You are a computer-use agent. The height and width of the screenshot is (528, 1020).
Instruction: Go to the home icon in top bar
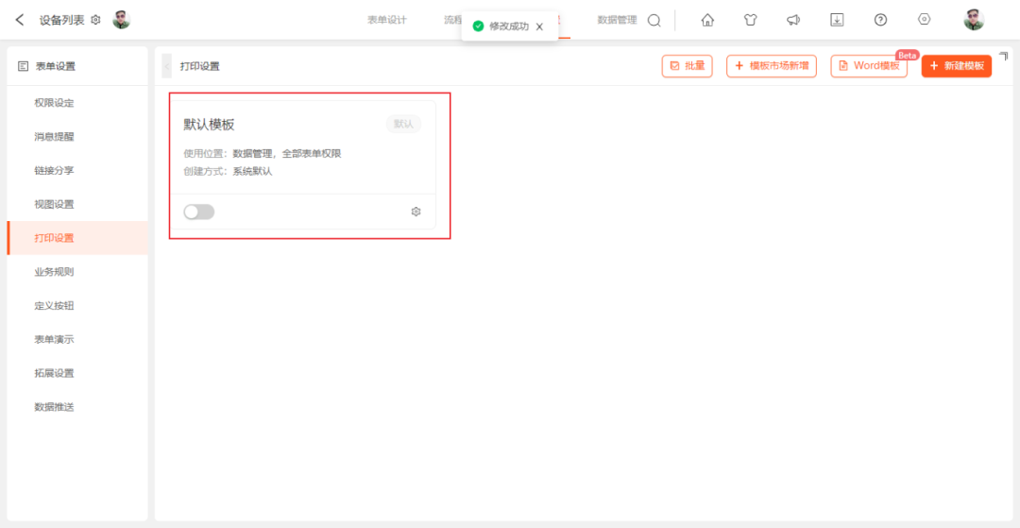707,20
